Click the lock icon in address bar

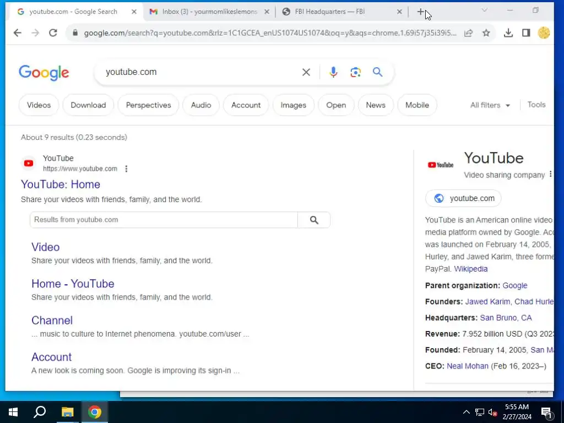[75, 32]
